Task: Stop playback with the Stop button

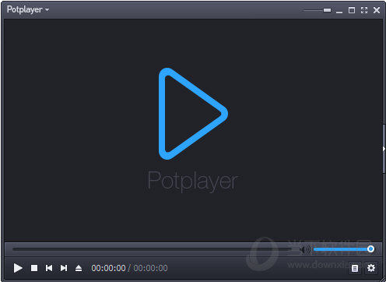Action: (x=34, y=268)
